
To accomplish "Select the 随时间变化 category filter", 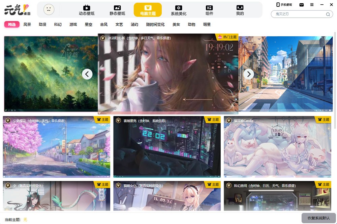I will click(155, 25).
